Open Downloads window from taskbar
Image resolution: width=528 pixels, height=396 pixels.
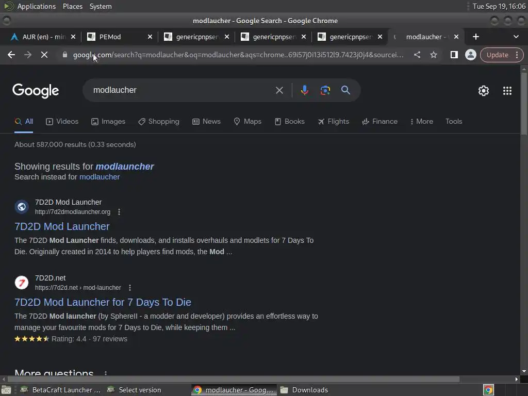point(305,390)
